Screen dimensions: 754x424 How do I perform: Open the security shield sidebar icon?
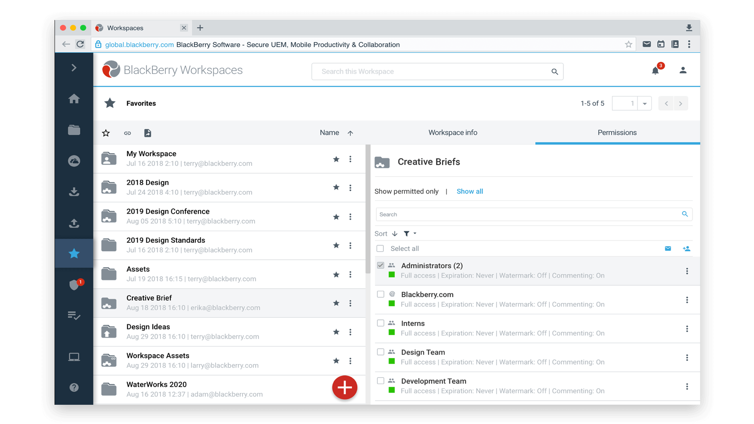pos(74,285)
